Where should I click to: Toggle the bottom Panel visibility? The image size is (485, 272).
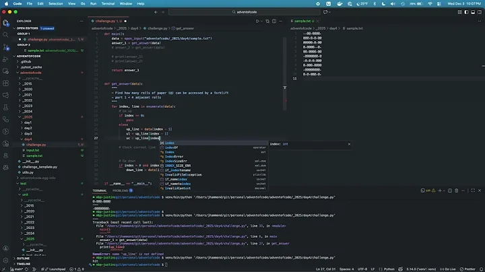473,12
